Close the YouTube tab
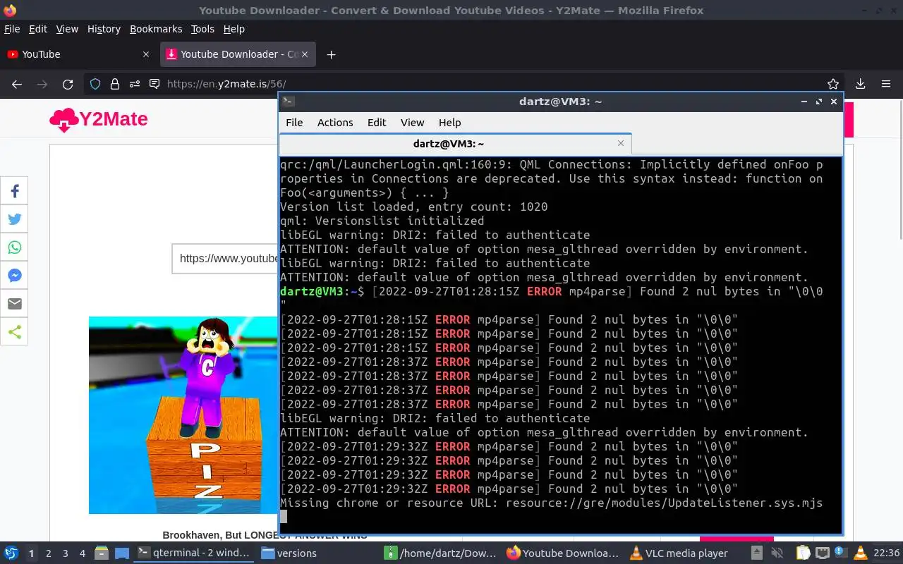 click(146, 54)
